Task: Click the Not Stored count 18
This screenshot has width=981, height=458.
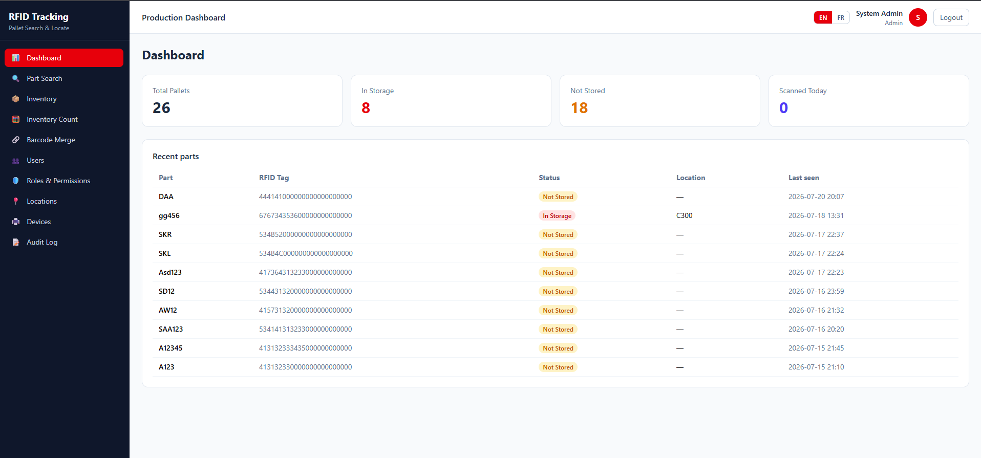Action: 579,108
